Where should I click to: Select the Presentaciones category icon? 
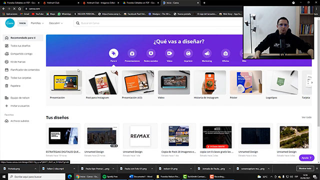pyautogui.click(x=132, y=53)
